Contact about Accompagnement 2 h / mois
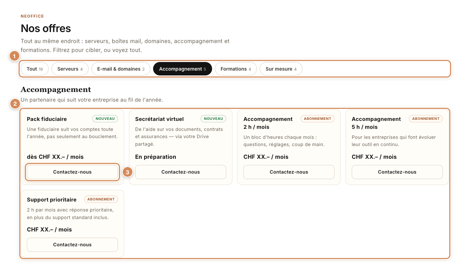460x268 pixels. click(x=289, y=172)
